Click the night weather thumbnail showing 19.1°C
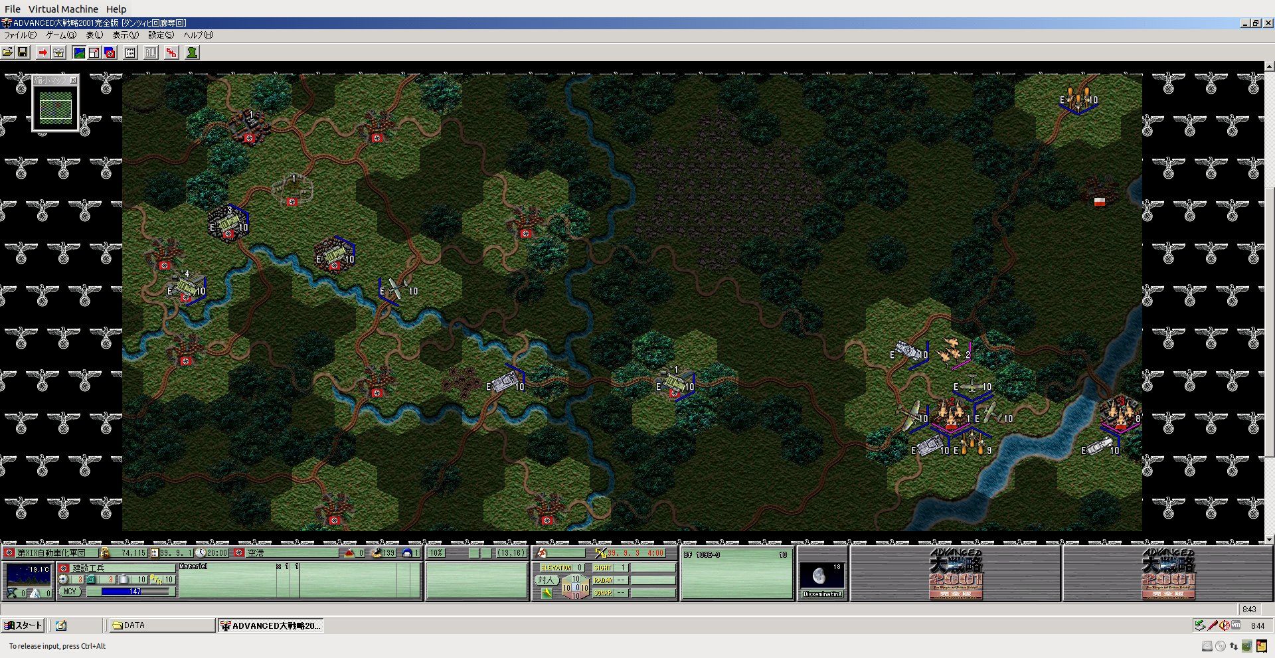The image size is (1275, 658). [28, 575]
